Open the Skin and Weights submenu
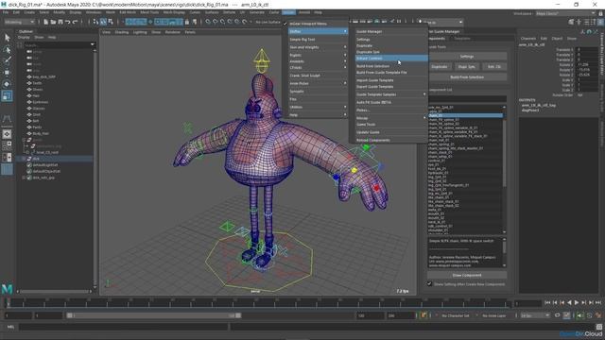 [x=318, y=47]
